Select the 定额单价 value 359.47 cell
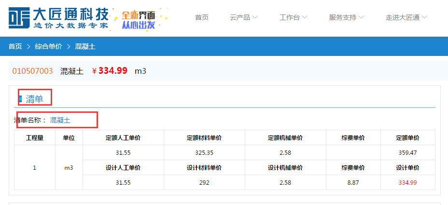 coord(407,152)
